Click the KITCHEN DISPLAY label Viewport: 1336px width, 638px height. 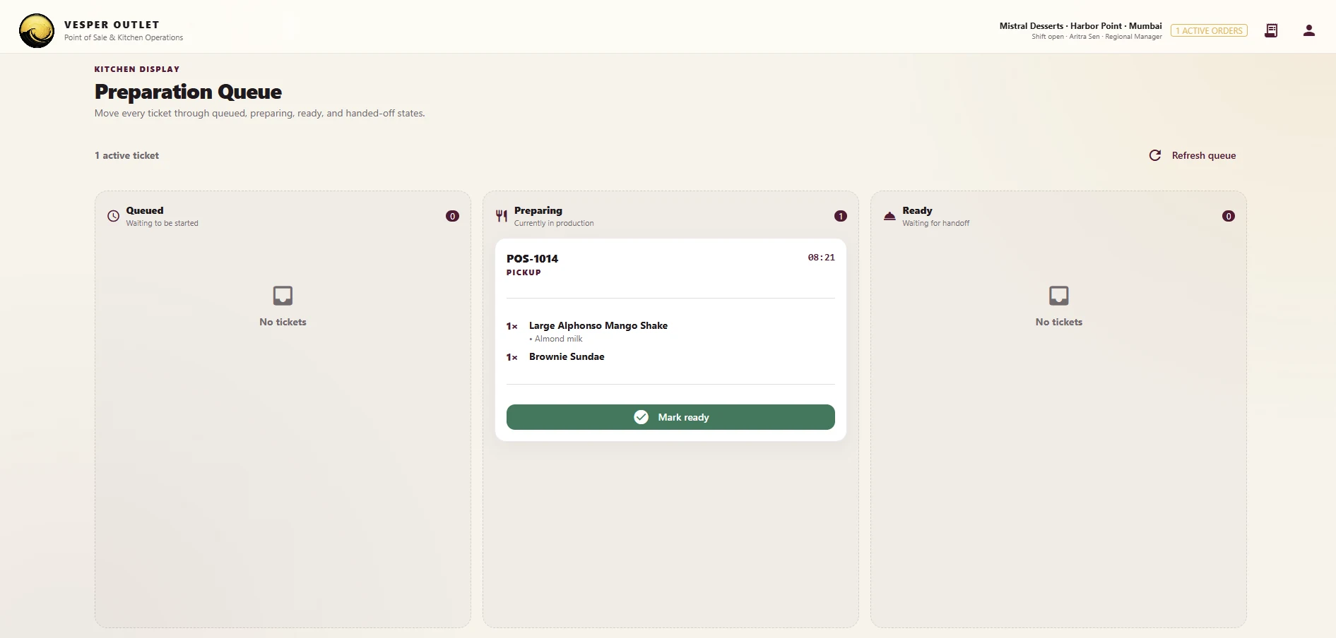tap(137, 69)
